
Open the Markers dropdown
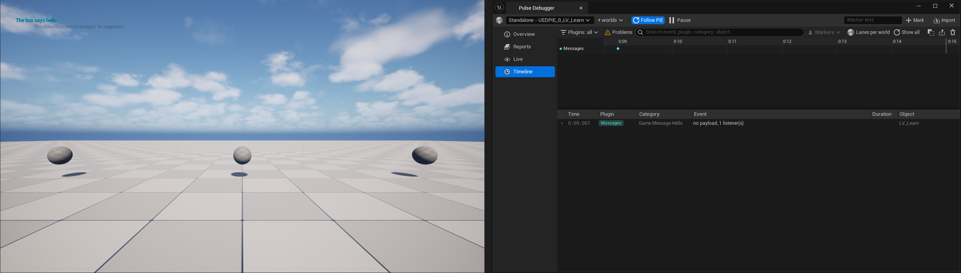pyautogui.click(x=824, y=32)
